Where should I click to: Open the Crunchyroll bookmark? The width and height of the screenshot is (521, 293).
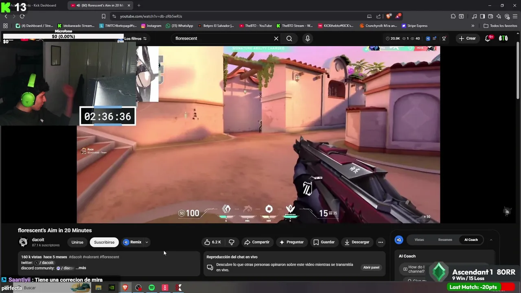pos(379,26)
